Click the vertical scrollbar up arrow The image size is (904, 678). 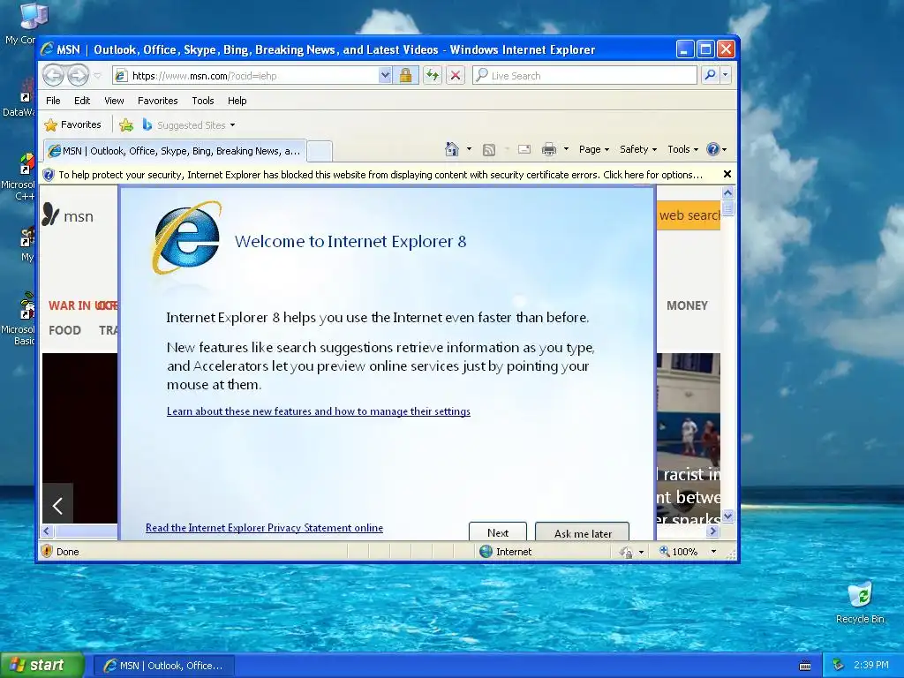click(727, 193)
